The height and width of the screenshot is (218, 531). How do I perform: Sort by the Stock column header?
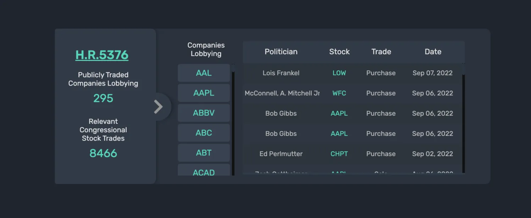[x=339, y=52]
